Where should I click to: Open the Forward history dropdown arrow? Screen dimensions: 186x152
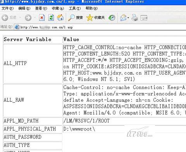coord(35,17)
